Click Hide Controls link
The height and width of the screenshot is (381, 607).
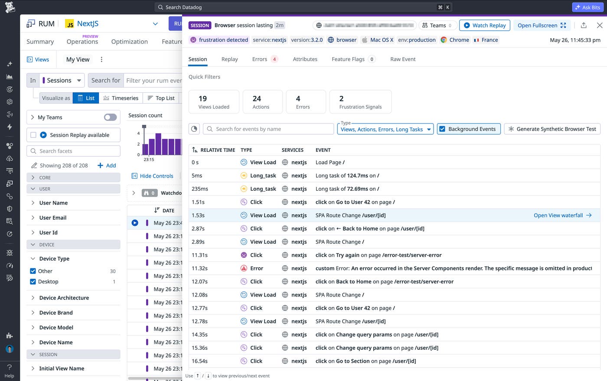(x=152, y=176)
